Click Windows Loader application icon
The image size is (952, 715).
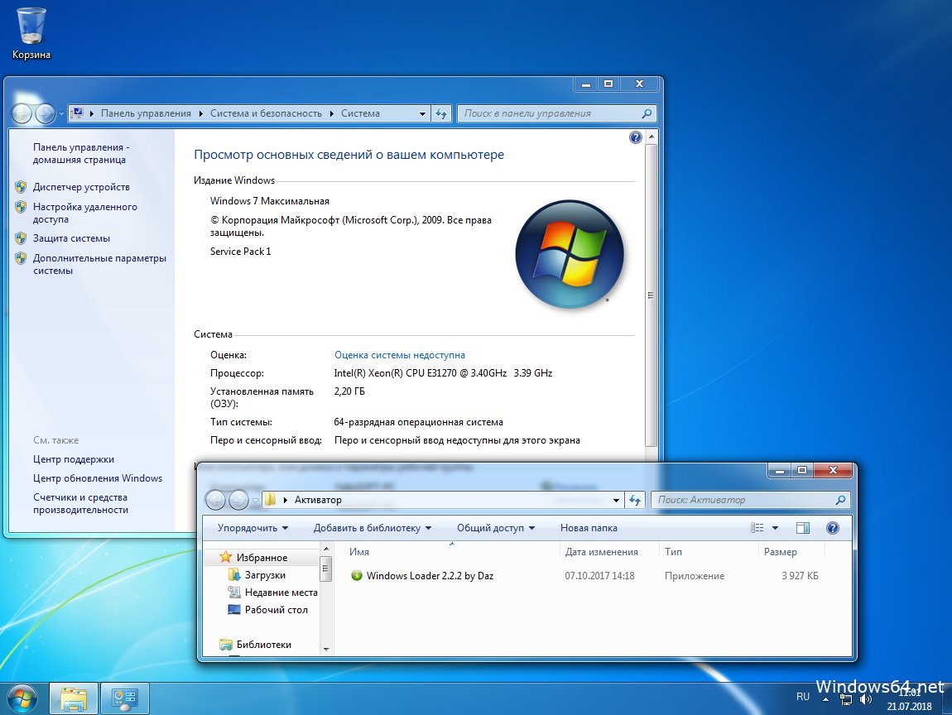click(357, 575)
